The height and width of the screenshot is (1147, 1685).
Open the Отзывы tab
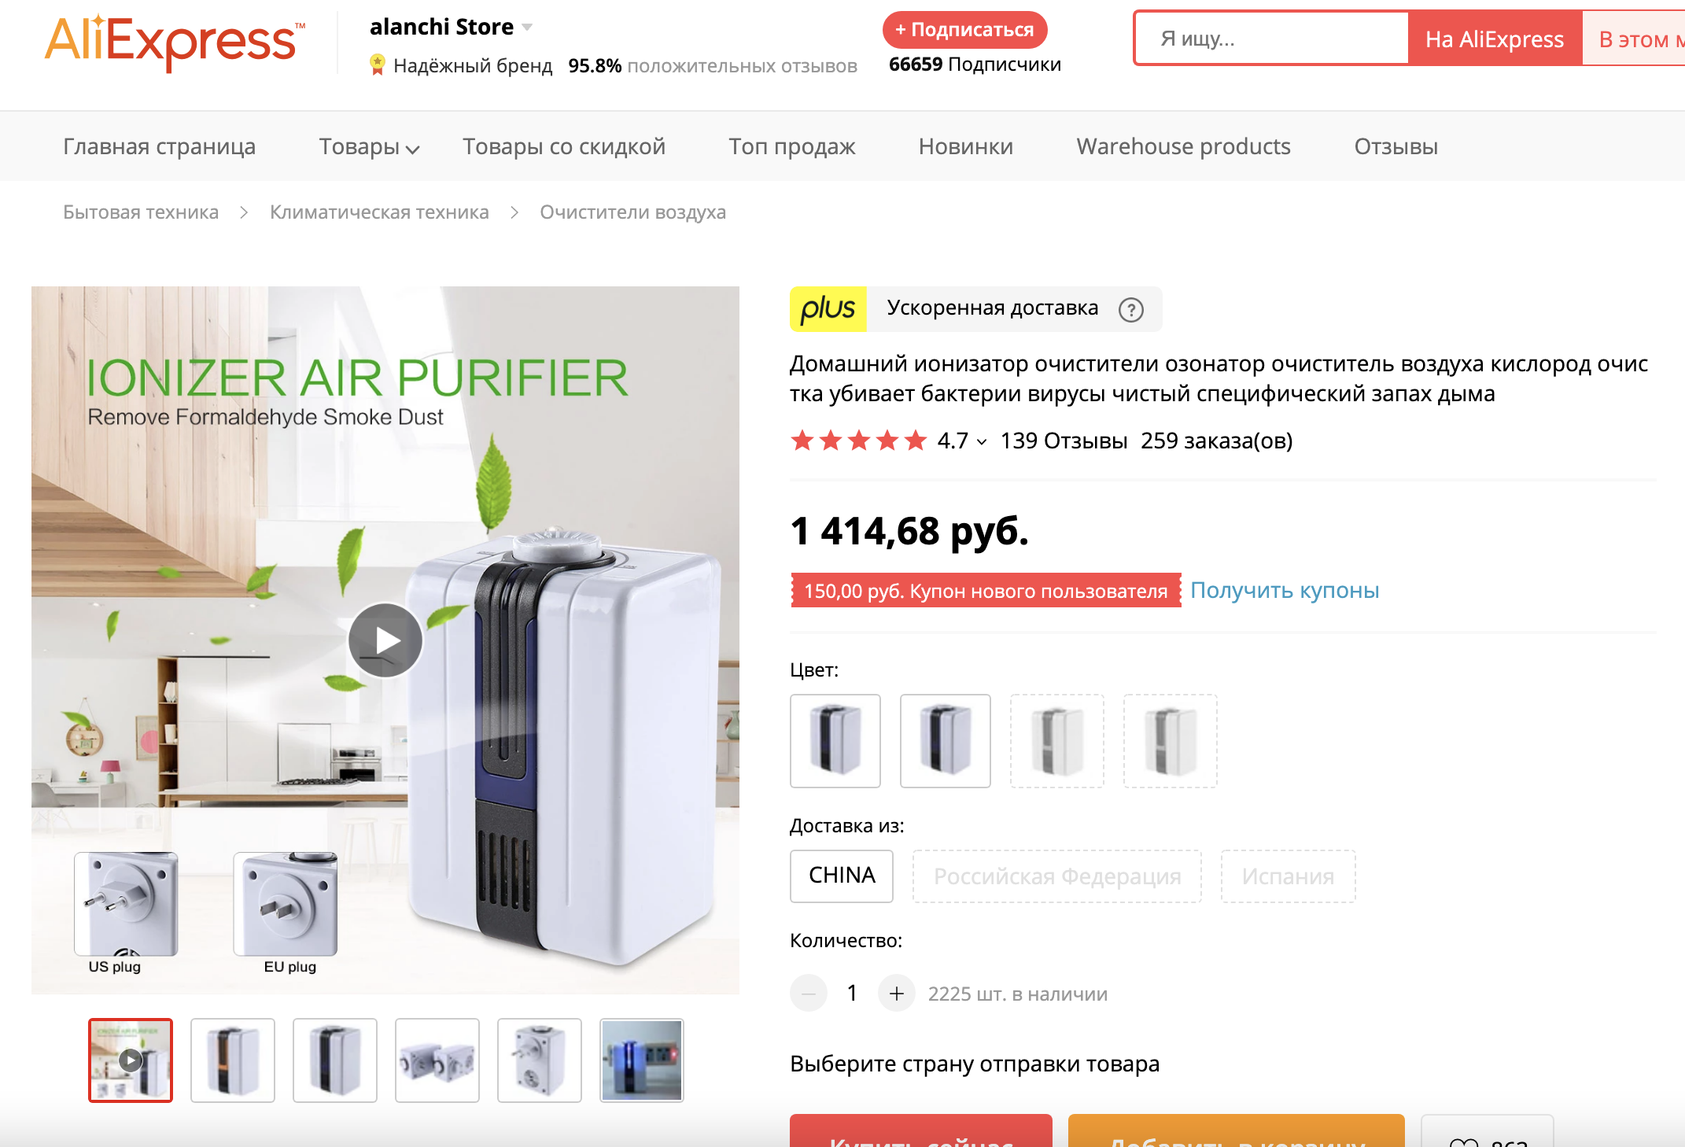(x=1396, y=146)
